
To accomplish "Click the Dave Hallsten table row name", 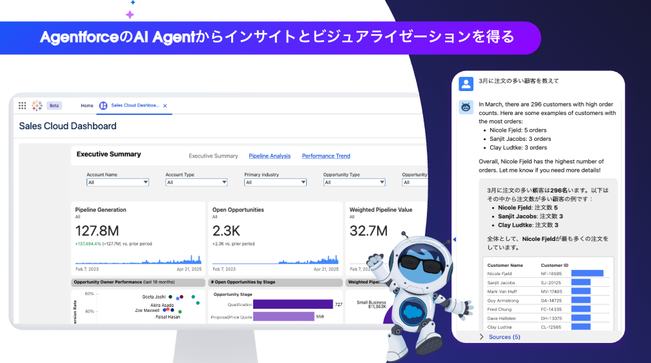I will click(x=502, y=318).
